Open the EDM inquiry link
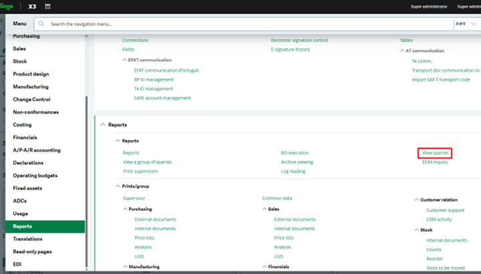 [x=435, y=162]
